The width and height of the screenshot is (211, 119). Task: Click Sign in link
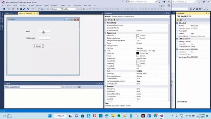point(162,6)
